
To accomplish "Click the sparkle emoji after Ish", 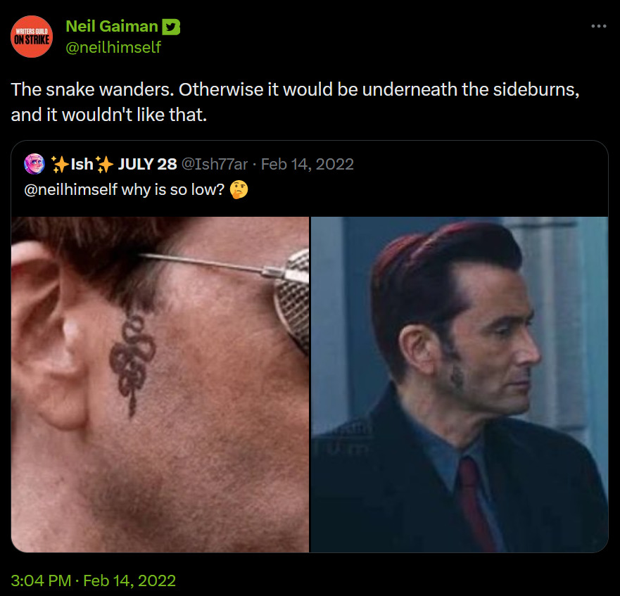I will pos(106,164).
